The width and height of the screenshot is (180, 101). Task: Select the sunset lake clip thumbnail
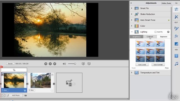(x=14, y=81)
